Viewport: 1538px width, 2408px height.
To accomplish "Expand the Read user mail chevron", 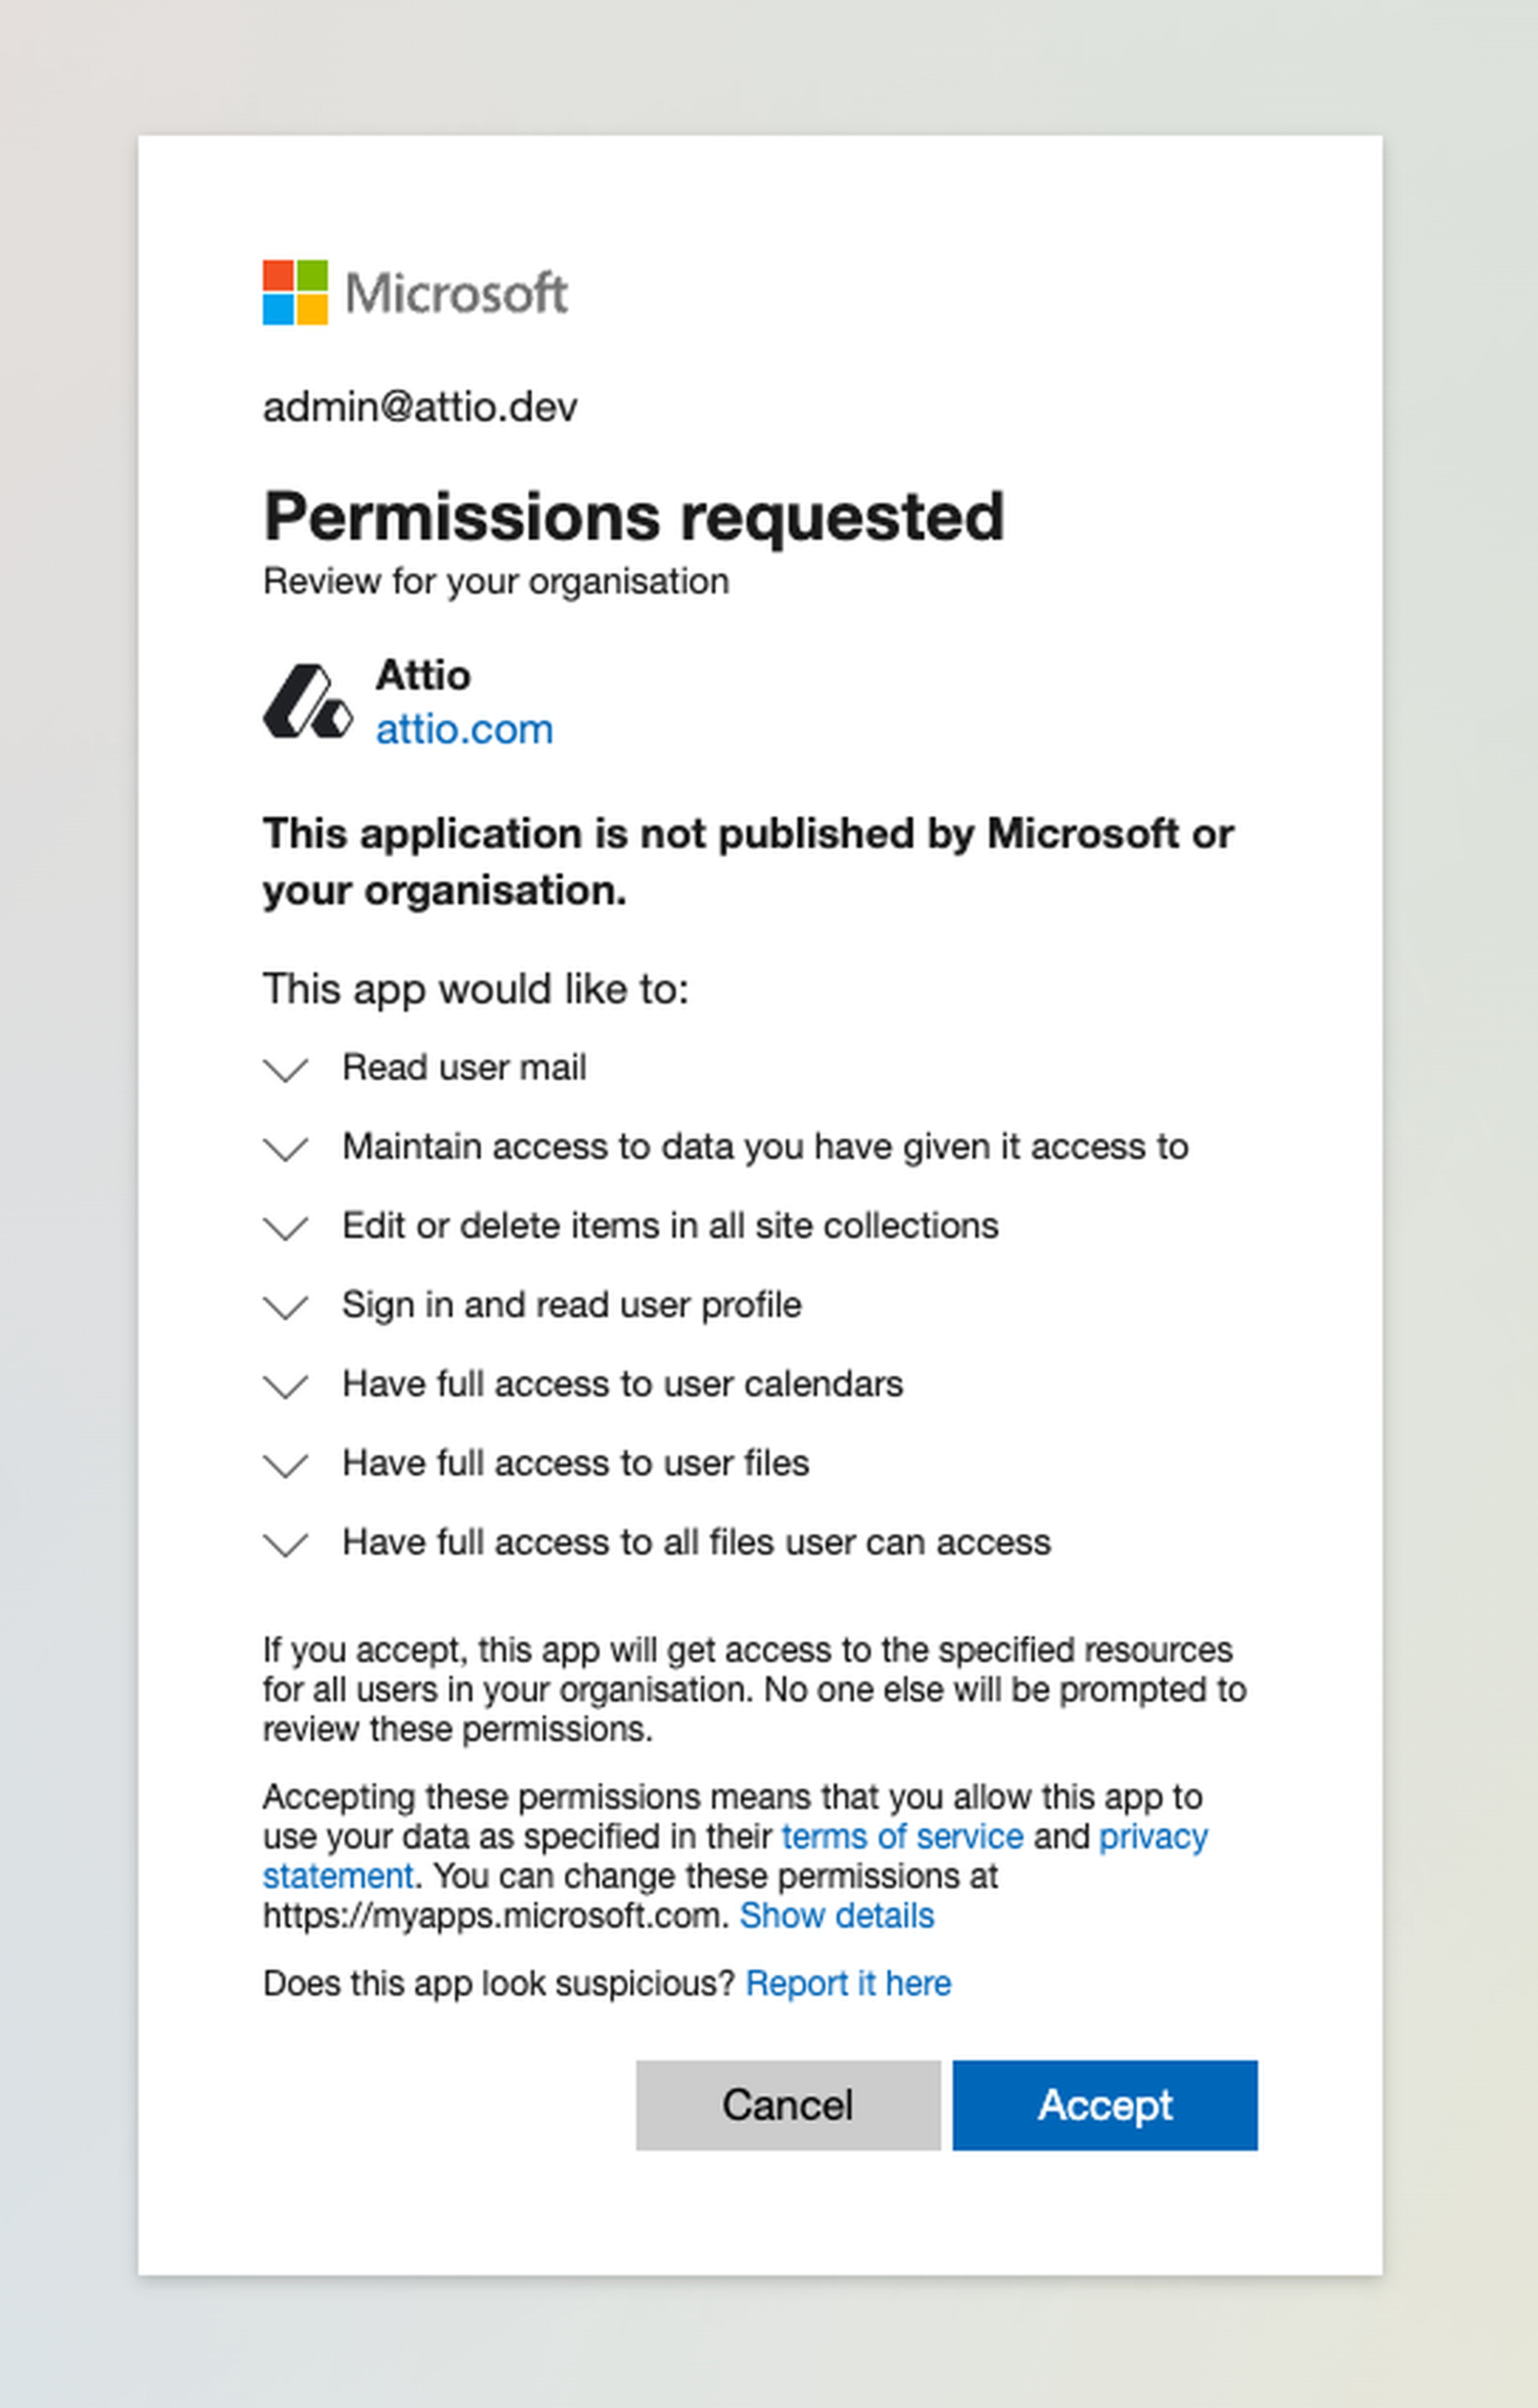I will coord(285,1069).
